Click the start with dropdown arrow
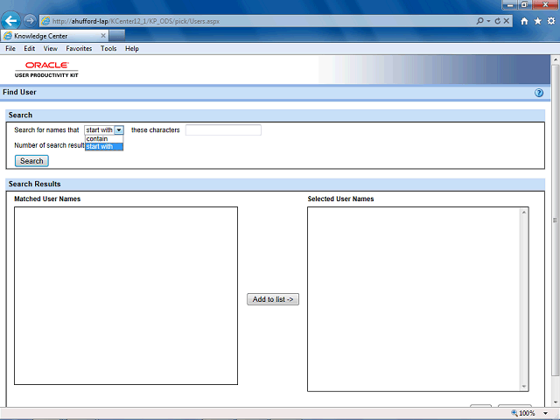Screen dimensions: 560x420 tap(119, 130)
